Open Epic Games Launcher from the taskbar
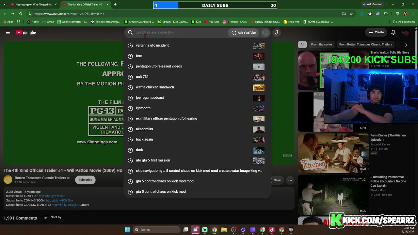418x235 pixels. click(291, 230)
